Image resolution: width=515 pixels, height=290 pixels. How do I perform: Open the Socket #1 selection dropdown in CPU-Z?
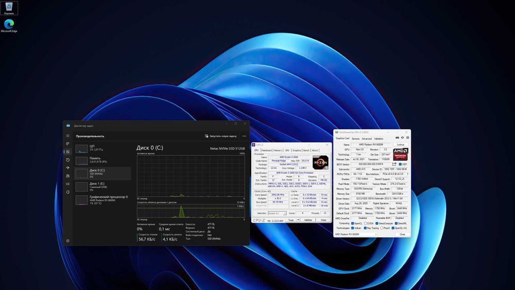(277, 213)
